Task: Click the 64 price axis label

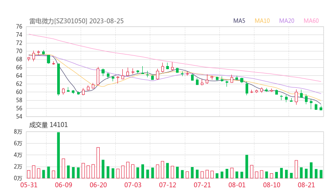Action: (x=19, y=75)
